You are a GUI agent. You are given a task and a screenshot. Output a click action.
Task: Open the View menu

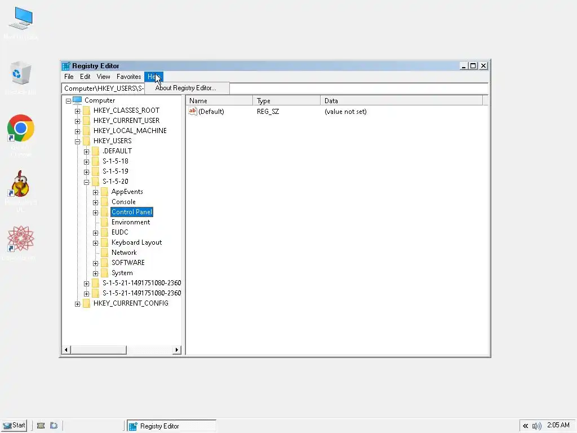coord(104,77)
